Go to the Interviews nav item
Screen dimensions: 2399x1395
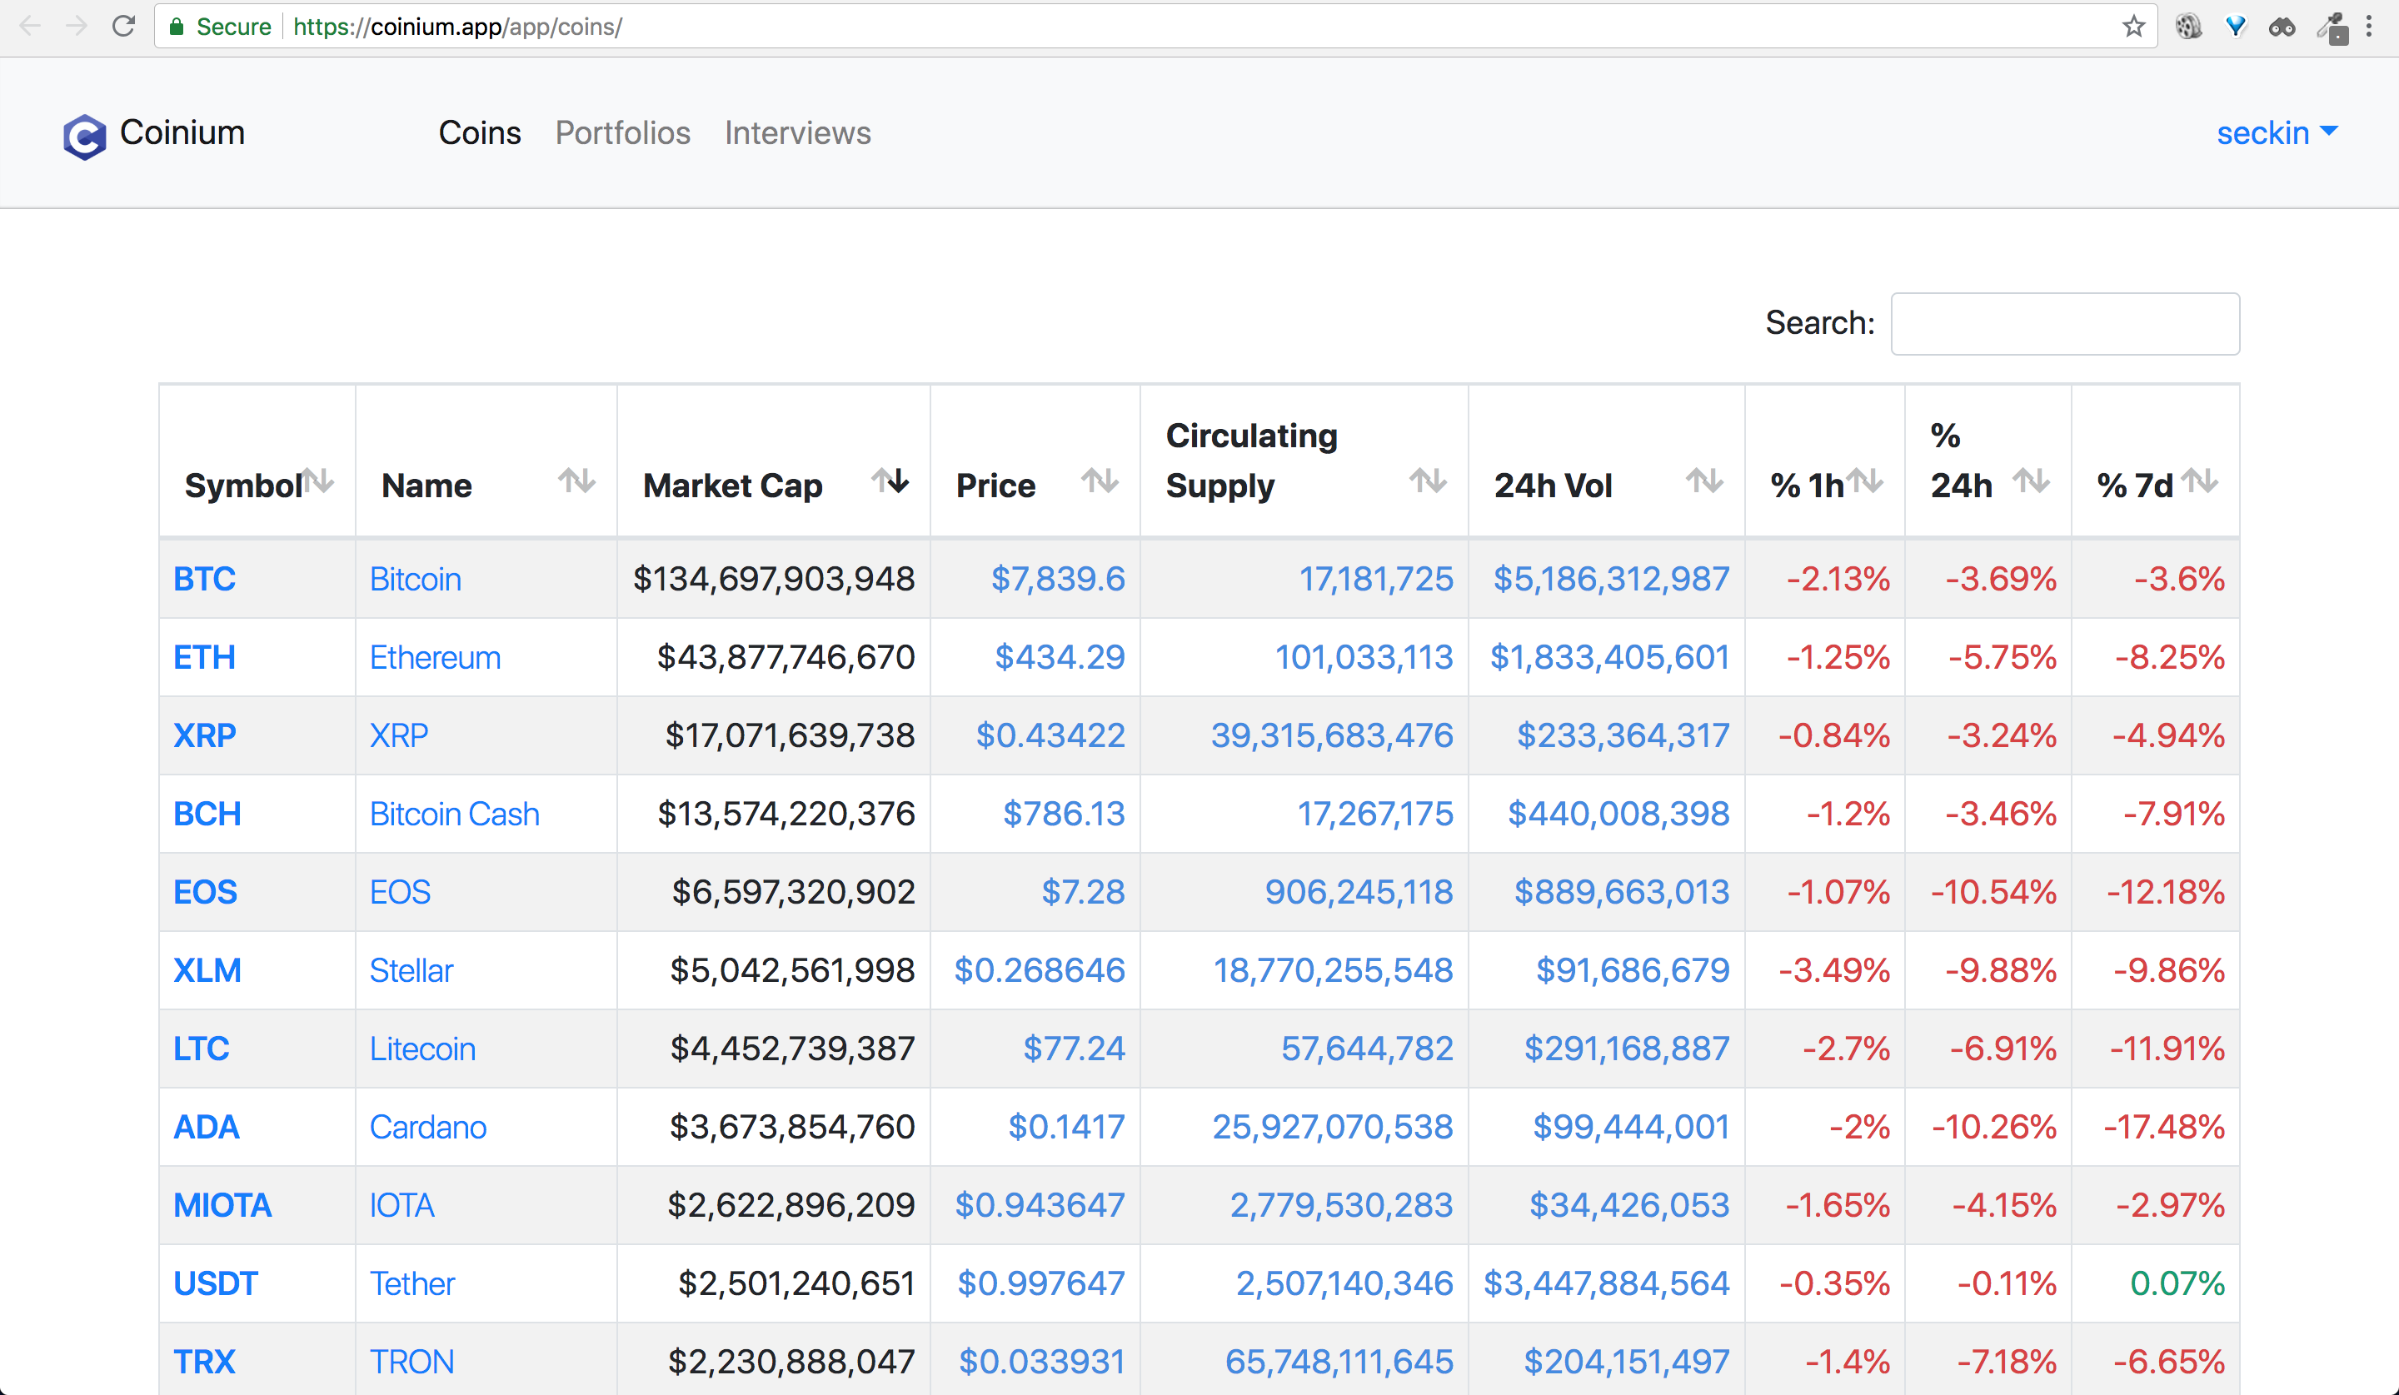pyautogui.click(x=797, y=133)
